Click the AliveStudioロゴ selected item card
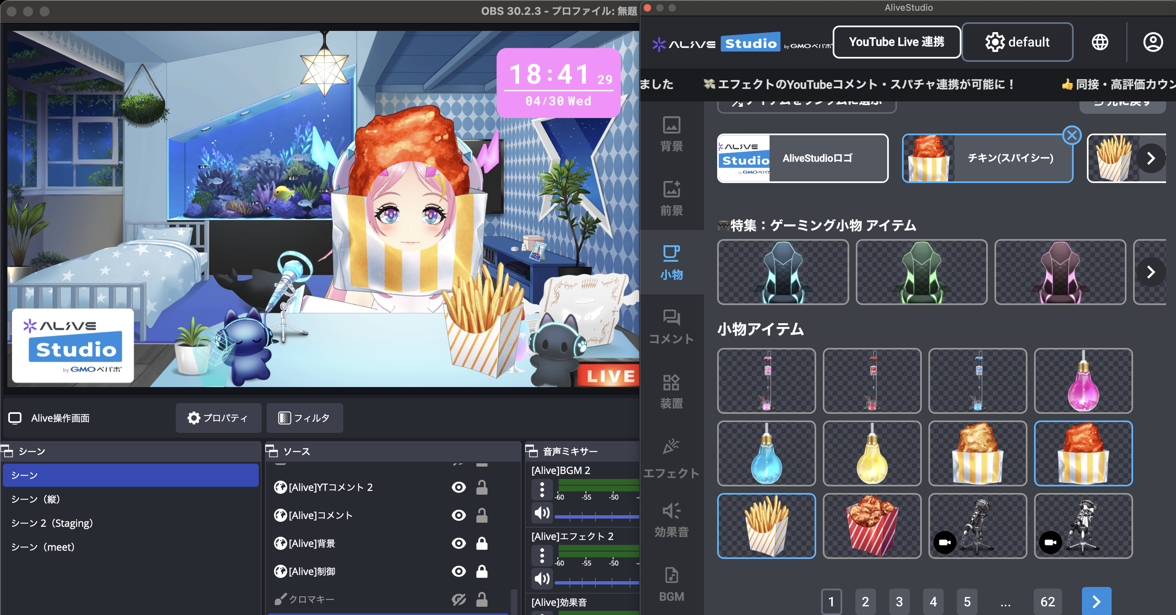 pos(803,158)
